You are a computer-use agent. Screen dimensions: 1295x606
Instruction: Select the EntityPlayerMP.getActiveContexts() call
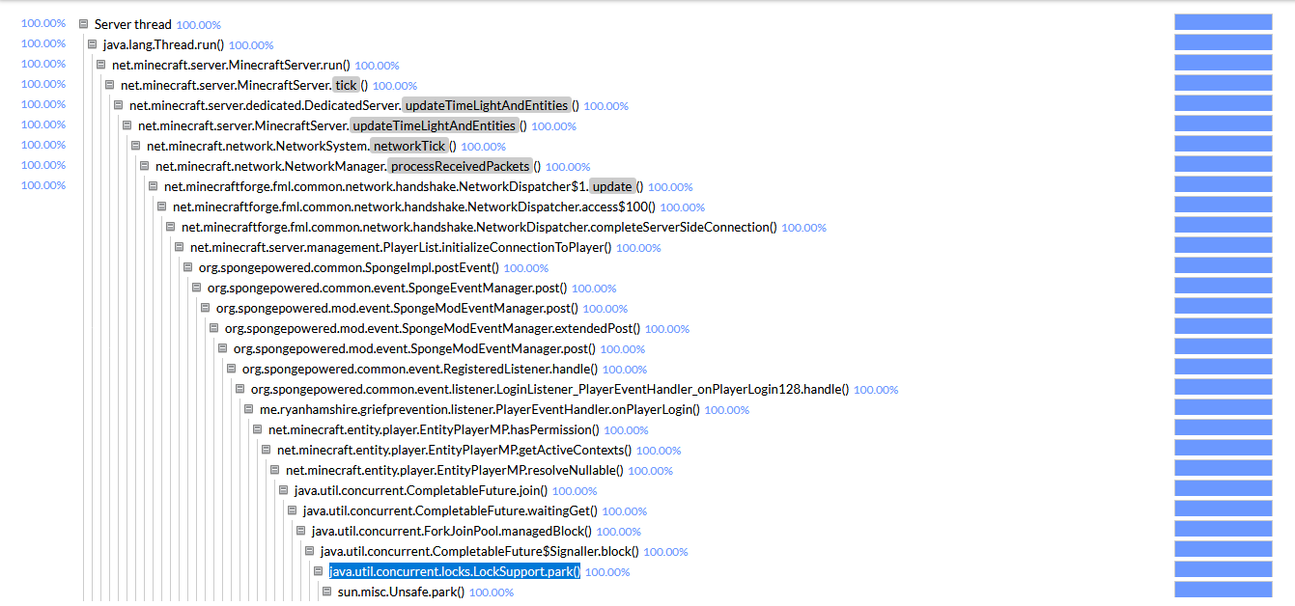tap(444, 450)
